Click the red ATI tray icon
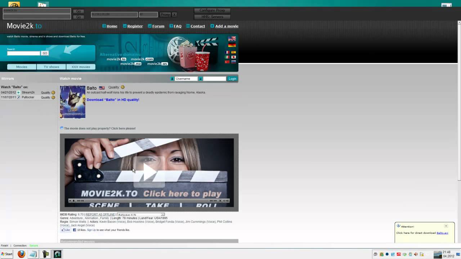The height and width of the screenshot is (259, 461). tap(399, 254)
